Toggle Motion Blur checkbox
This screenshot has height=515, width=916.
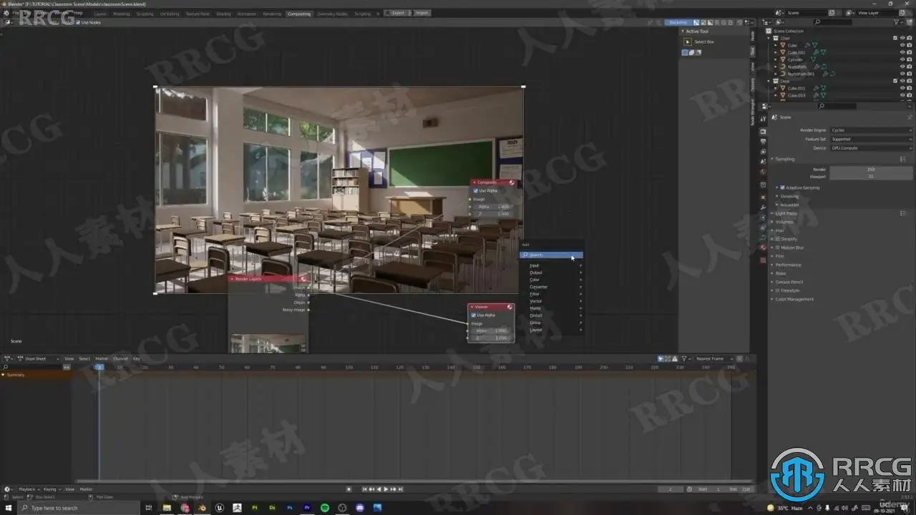coord(778,247)
